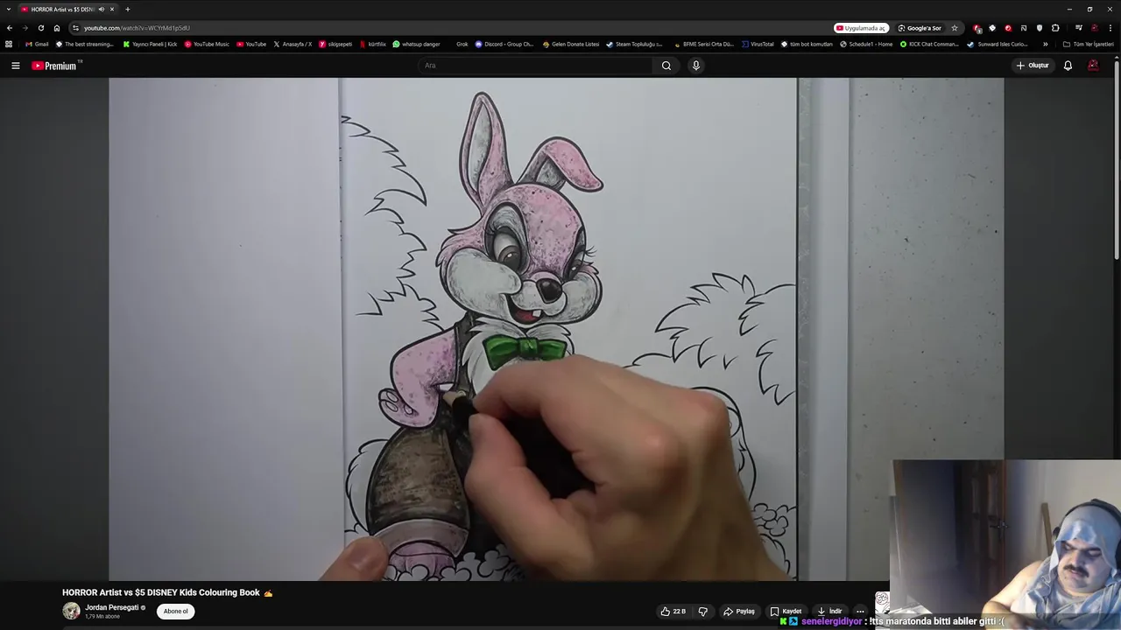Go forward with the browser forward arrow
1121x630 pixels.
[25, 28]
